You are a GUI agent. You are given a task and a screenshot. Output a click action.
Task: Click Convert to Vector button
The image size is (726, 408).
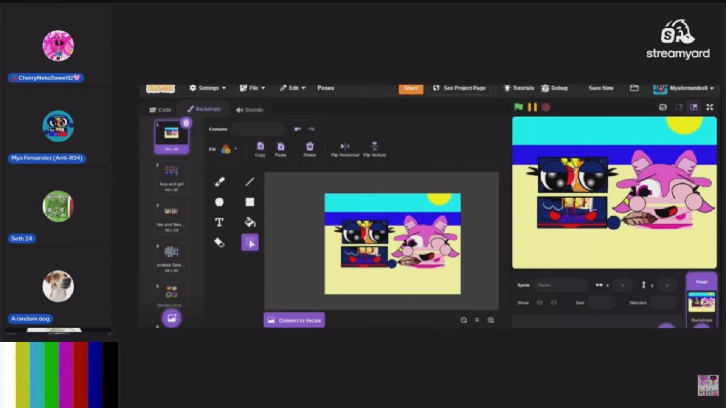click(x=294, y=320)
